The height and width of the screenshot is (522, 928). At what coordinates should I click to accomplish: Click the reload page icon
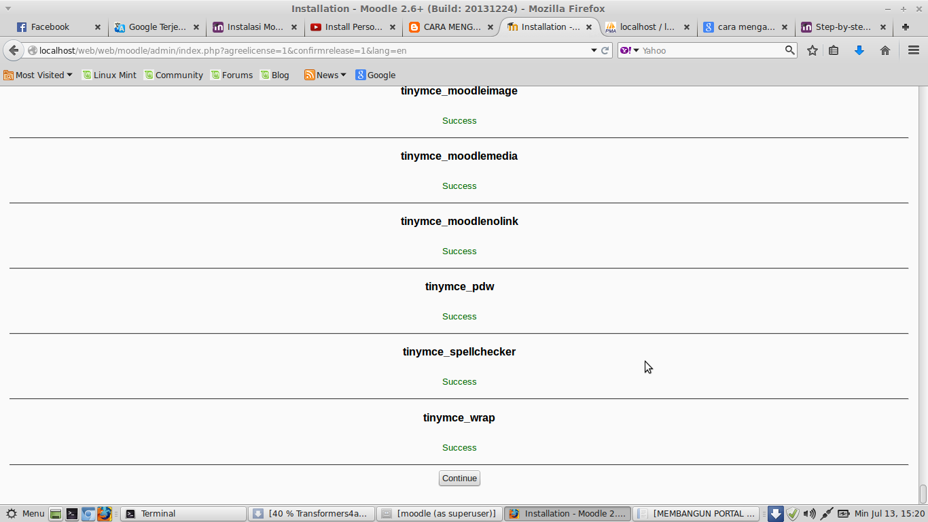[605, 50]
